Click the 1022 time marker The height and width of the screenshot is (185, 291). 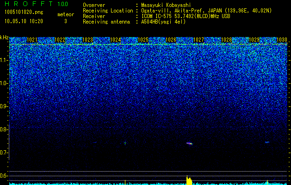click(60, 40)
